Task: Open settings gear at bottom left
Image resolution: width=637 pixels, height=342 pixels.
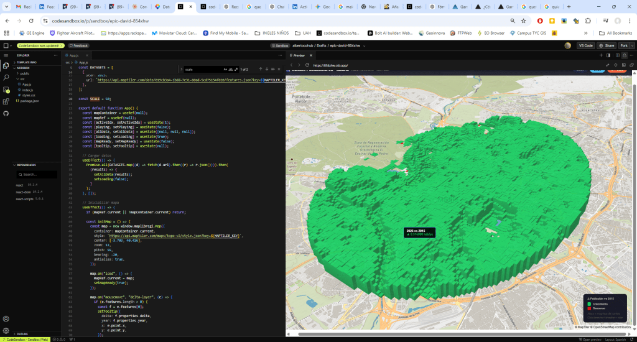Action: tap(6, 329)
